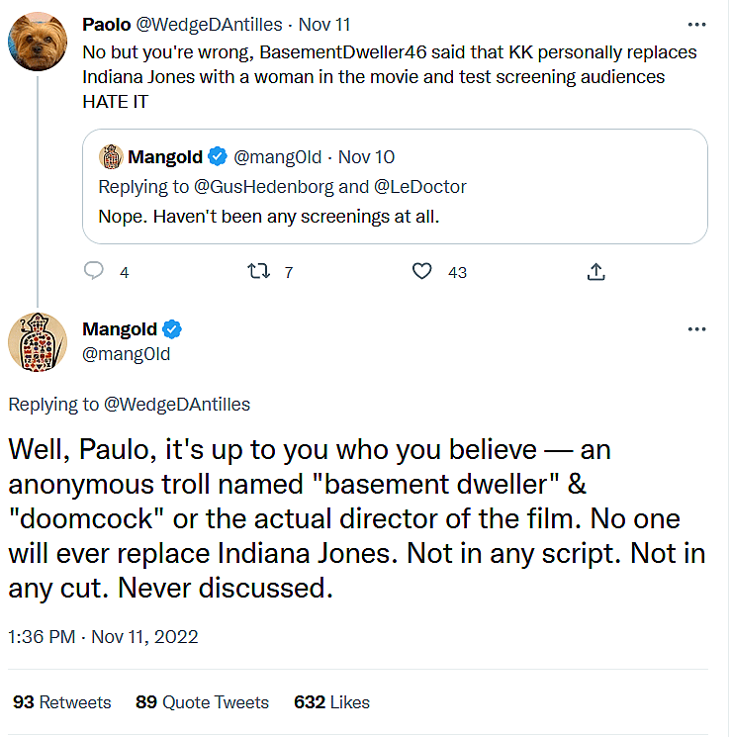731x737 pixels.
Task: Click the @mangOld handle under Mangold's name
Action: (x=126, y=354)
